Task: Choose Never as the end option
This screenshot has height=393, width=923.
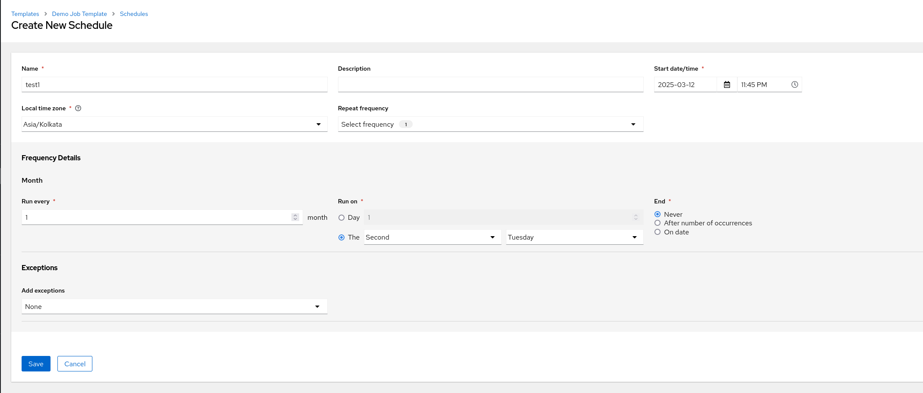Action: pyautogui.click(x=657, y=215)
